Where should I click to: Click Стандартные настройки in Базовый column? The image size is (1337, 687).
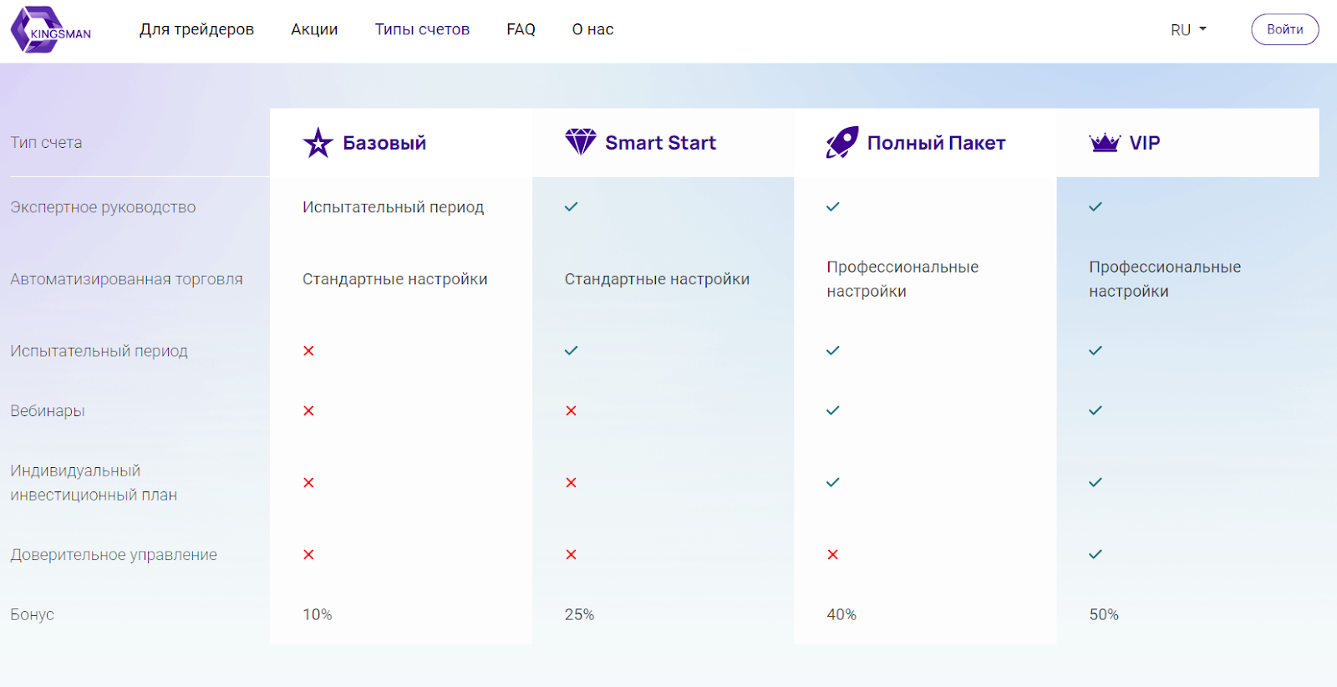pyautogui.click(x=395, y=279)
